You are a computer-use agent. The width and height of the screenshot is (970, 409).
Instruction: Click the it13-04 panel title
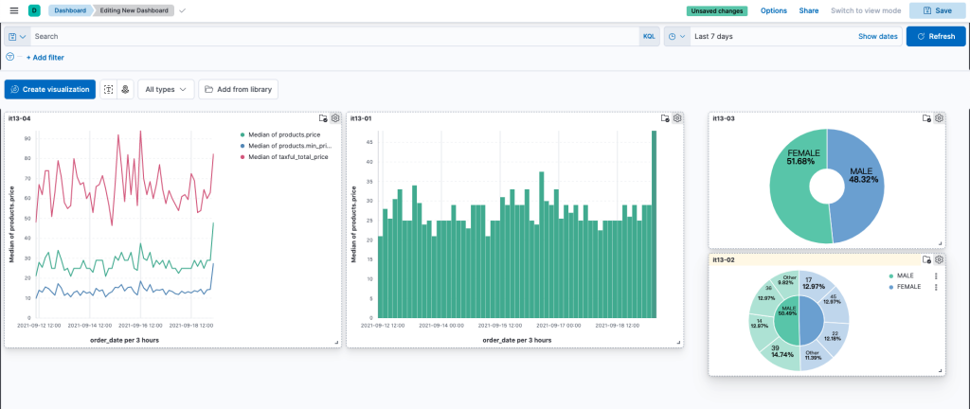(x=19, y=118)
